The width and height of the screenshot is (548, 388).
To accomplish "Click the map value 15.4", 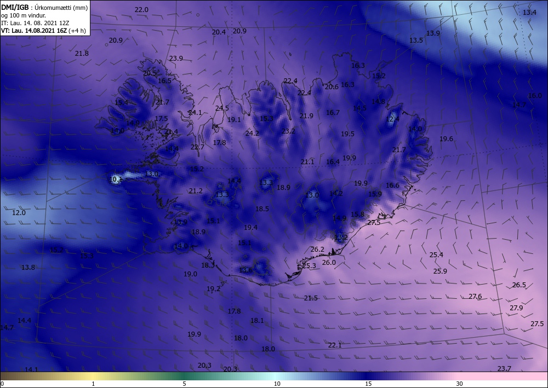I will 121,102.
